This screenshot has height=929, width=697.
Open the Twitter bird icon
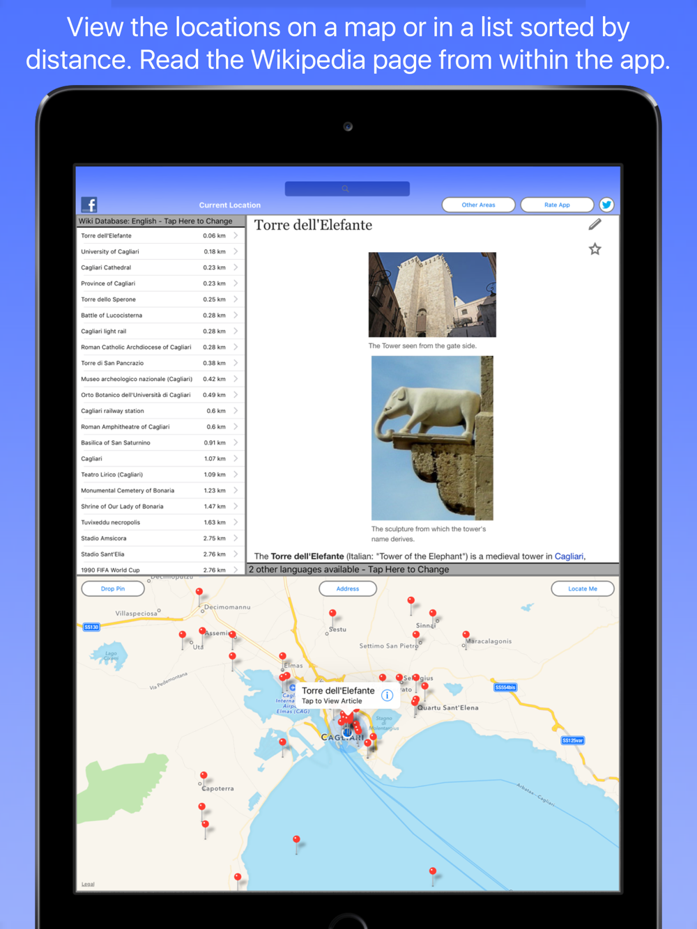point(606,205)
